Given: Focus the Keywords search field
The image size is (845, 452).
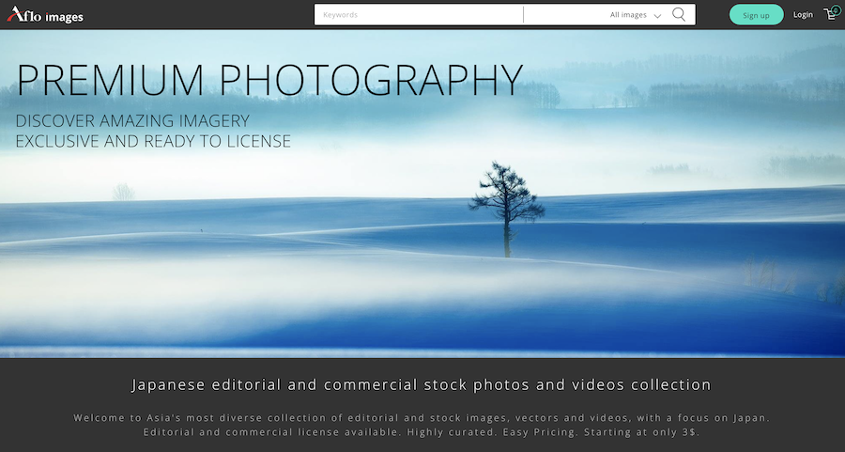Looking at the screenshot, I should tap(419, 14).
